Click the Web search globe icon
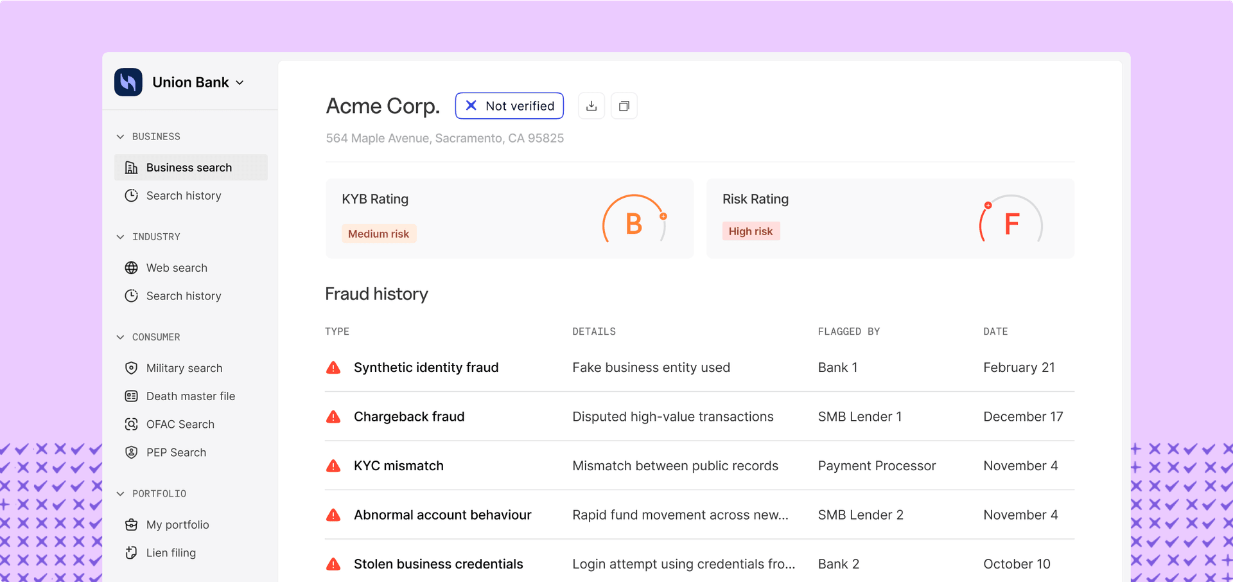The width and height of the screenshot is (1233, 582). click(131, 268)
